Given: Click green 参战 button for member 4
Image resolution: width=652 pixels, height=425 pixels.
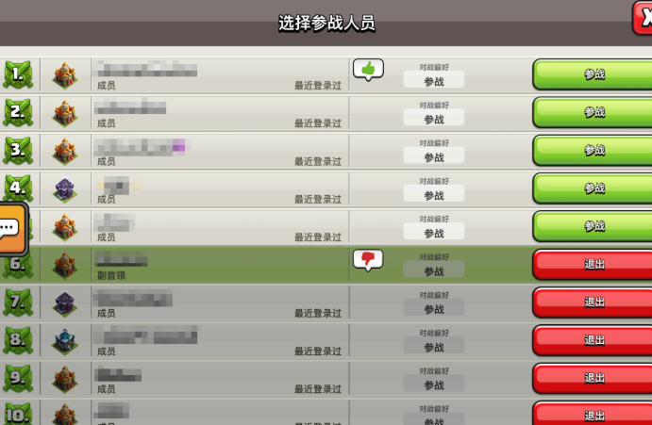Looking at the screenshot, I should tap(593, 188).
